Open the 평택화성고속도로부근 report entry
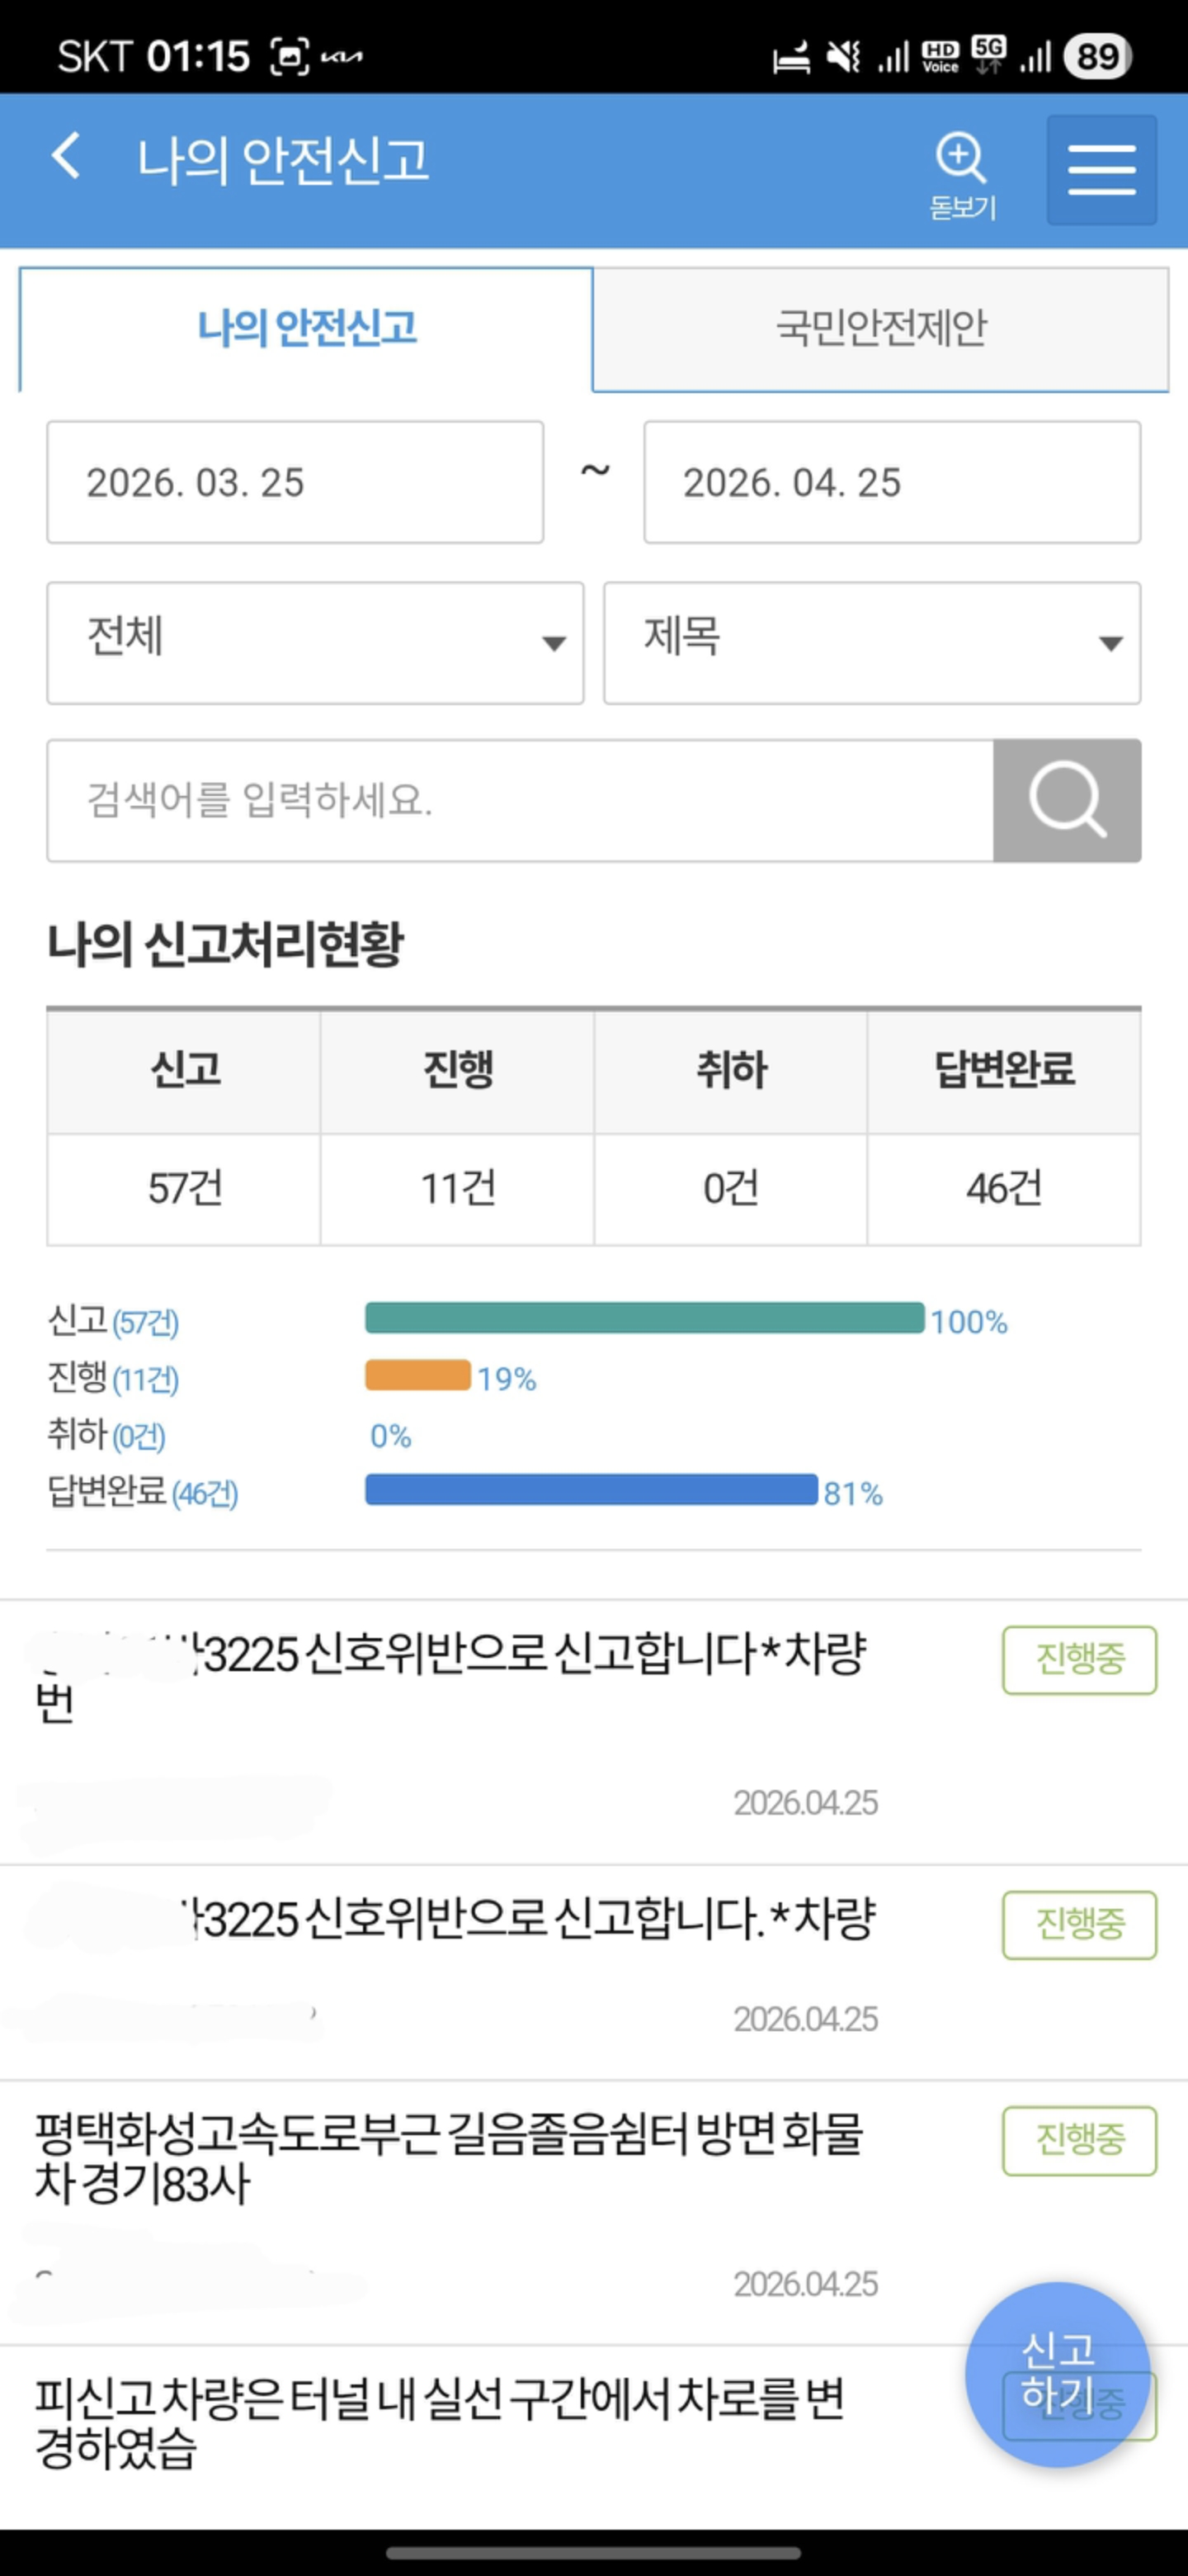The width and height of the screenshot is (1188, 2576). click(448, 2160)
